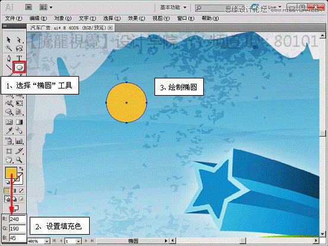Pick the Artboard tool

coord(9,151)
